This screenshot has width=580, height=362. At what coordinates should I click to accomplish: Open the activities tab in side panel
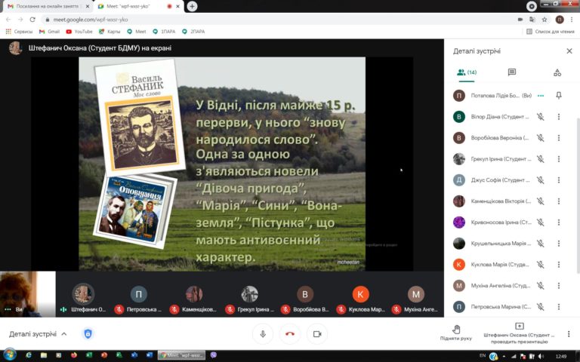pos(557,72)
